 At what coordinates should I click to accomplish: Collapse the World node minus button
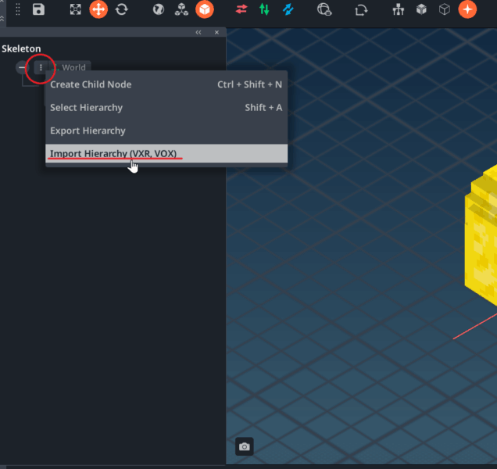(x=22, y=67)
